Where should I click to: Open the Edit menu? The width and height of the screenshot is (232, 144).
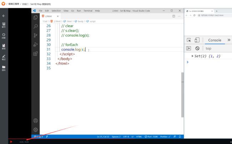click(47, 11)
